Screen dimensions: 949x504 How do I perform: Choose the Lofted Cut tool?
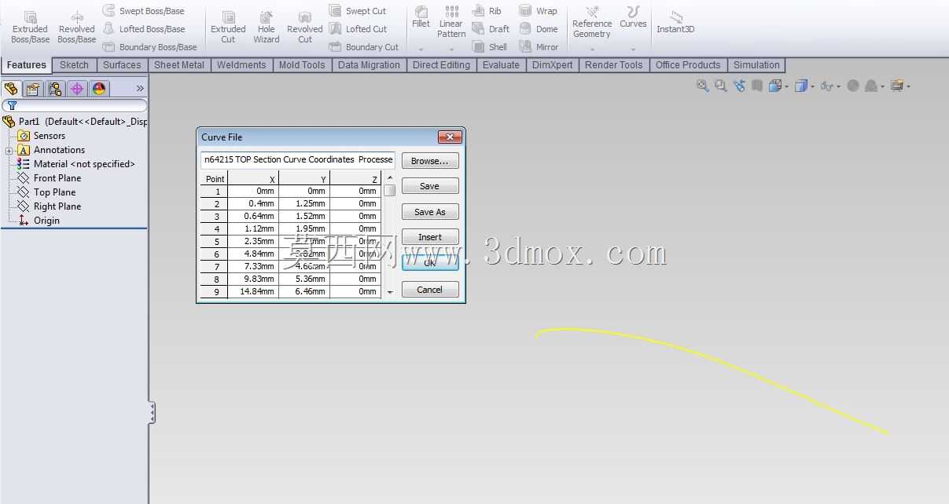coord(358,29)
